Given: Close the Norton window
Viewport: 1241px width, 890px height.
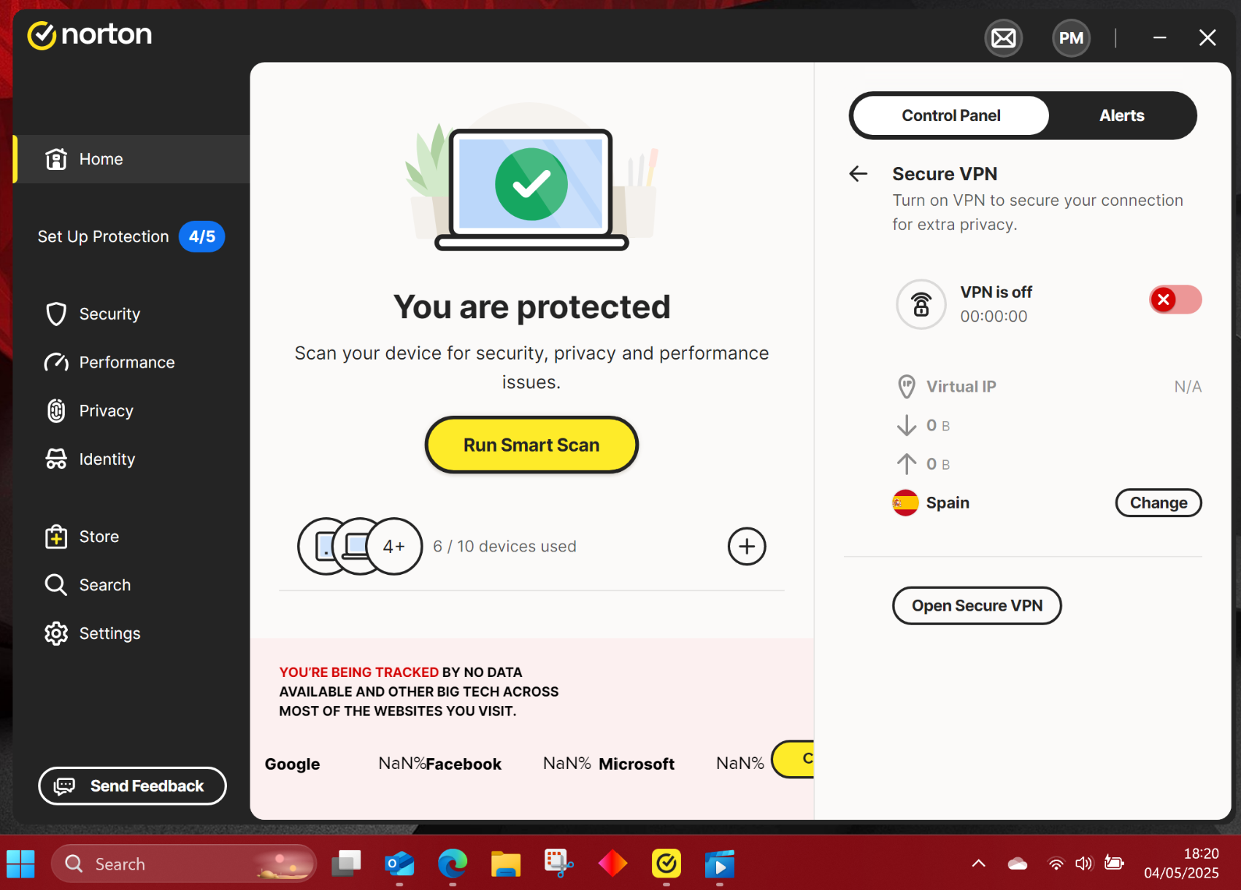Looking at the screenshot, I should pyautogui.click(x=1207, y=37).
